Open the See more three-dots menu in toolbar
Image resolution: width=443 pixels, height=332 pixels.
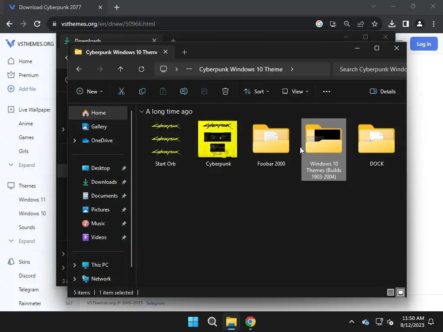click(327, 91)
